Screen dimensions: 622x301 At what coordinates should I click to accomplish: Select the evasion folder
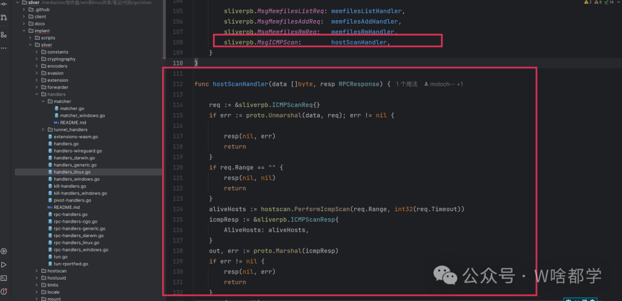coord(55,73)
